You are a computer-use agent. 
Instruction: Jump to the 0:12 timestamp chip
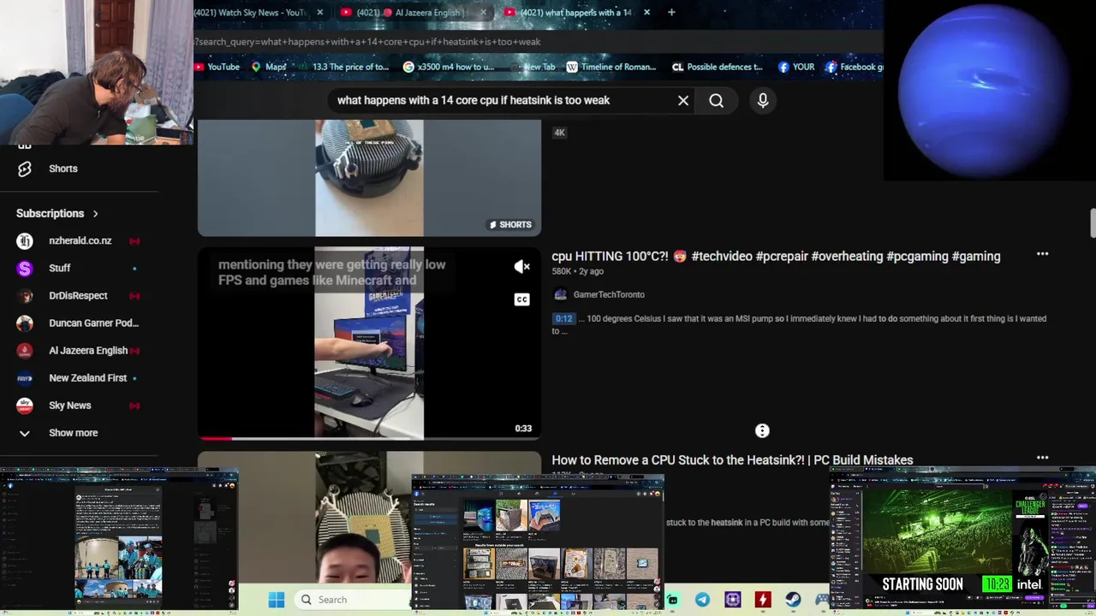(563, 318)
